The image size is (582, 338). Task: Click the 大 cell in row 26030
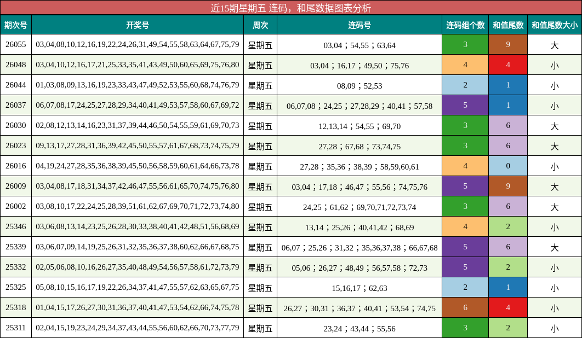click(x=554, y=126)
